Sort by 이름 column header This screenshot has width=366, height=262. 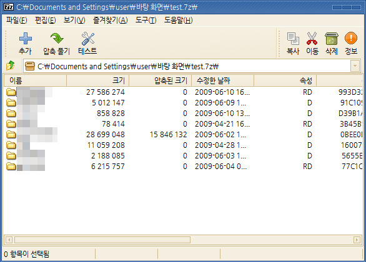coord(35,80)
